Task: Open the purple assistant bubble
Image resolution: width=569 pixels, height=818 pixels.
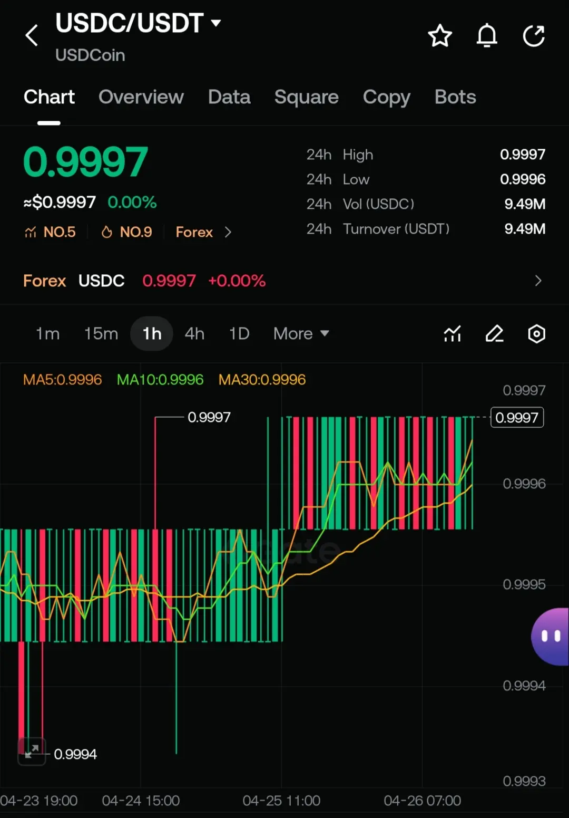Action: click(551, 637)
